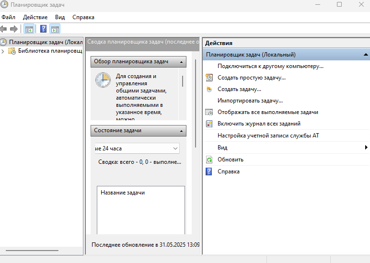Click Создать простую задачу action

252,78
